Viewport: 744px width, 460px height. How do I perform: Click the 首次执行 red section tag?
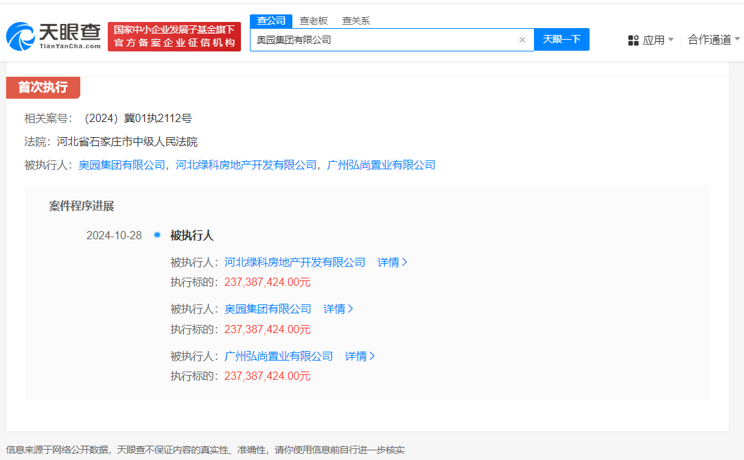pyautogui.click(x=43, y=87)
